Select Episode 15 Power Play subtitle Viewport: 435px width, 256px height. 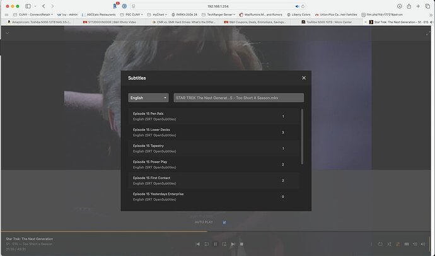tap(214, 165)
